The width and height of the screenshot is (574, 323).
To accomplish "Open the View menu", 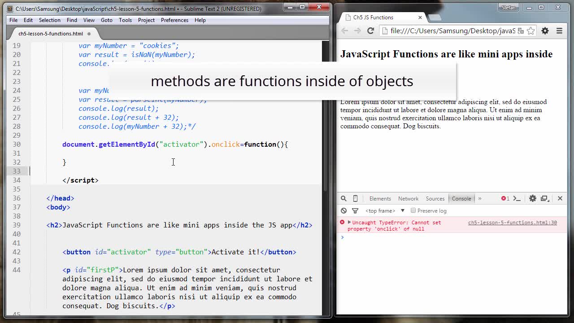I will (89, 20).
